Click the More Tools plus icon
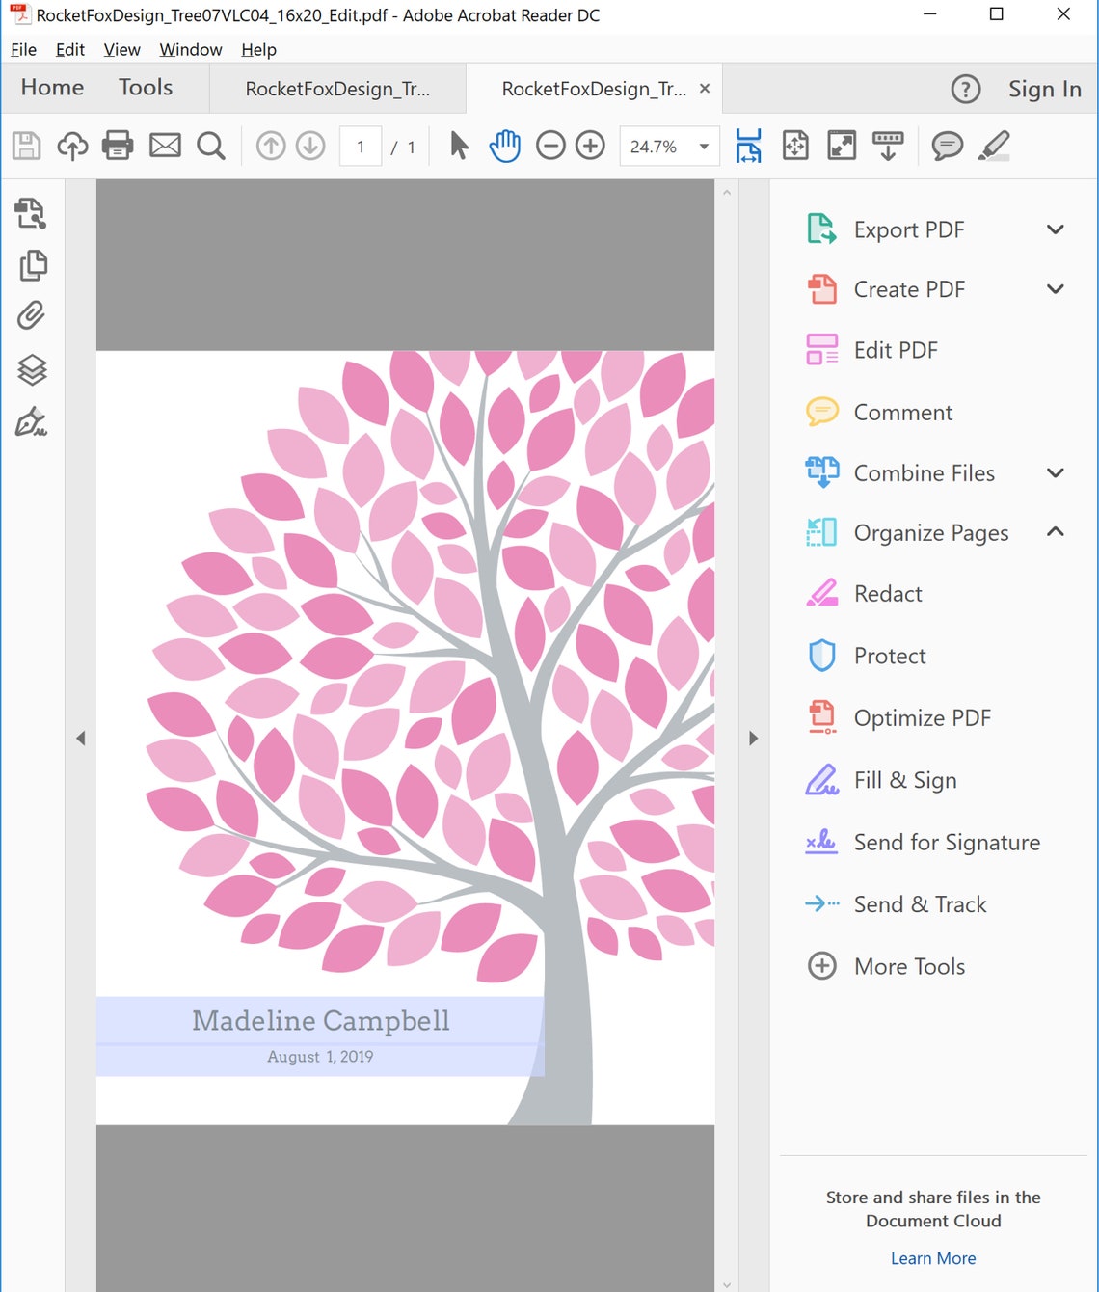This screenshot has height=1292, width=1099. click(x=821, y=965)
